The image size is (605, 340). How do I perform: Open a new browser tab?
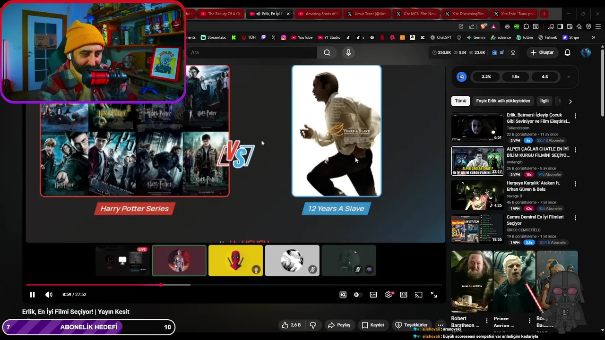point(544,14)
